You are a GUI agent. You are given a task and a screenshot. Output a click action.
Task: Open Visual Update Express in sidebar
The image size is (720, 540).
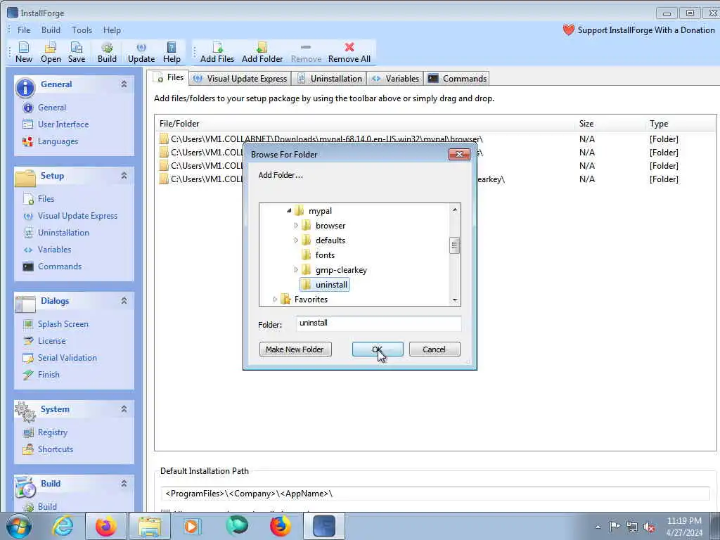tap(77, 216)
